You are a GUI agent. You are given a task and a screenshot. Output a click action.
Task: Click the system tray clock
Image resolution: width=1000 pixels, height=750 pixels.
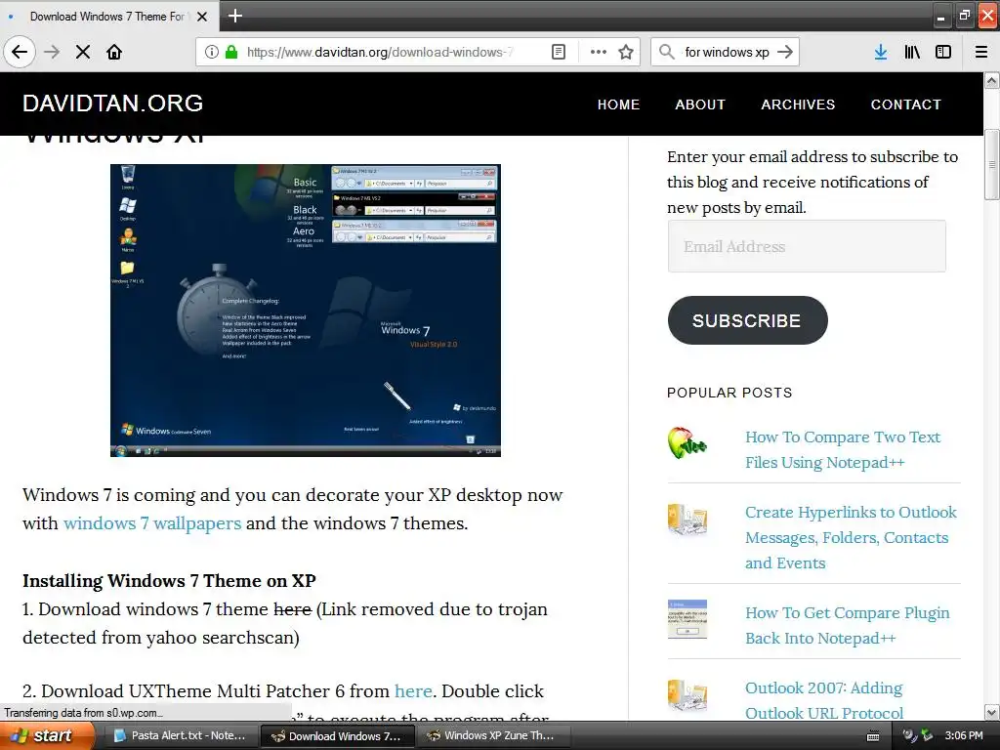pos(964,736)
